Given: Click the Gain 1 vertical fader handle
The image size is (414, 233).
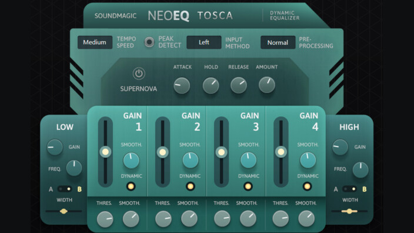Looking at the screenshot, I should (105, 152).
